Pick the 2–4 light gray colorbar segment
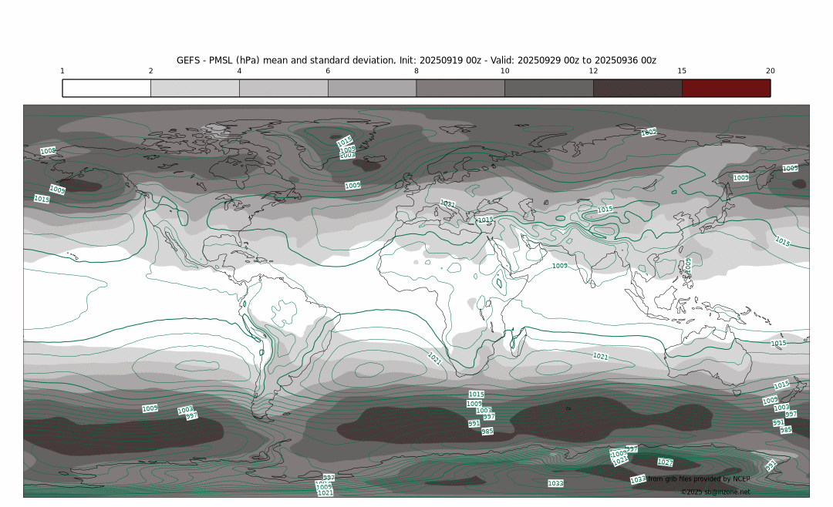Viewport: 833px width, 507px height. click(x=195, y=88)
